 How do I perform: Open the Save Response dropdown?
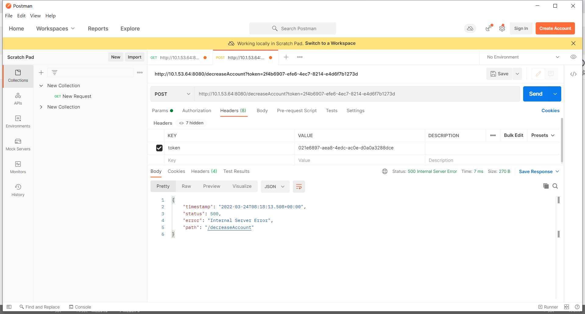point(539,171)
